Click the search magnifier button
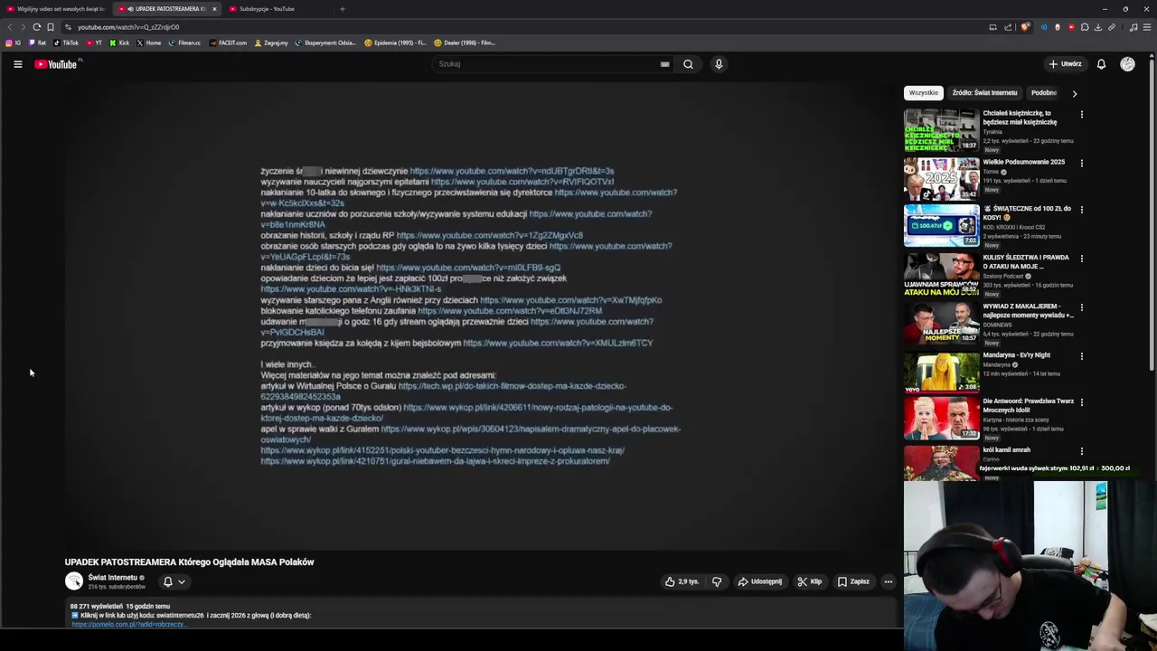This screenshot has width=1157, height=651. pyautogui.click(x=688, y=64)
